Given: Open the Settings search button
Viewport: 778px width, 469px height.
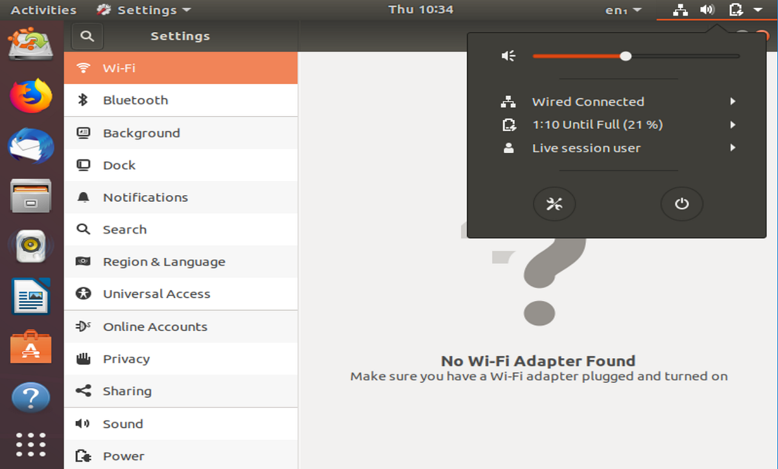Looking at the screenshot, I should [88, 36].
